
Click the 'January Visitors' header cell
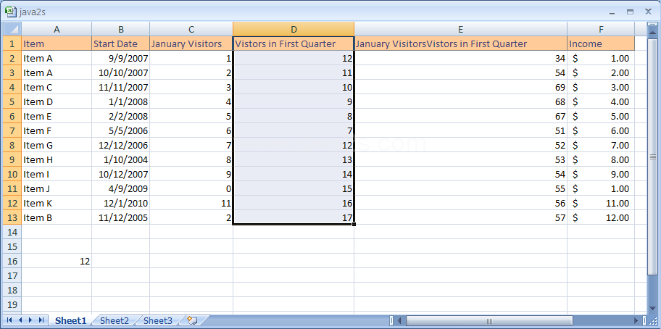pos(191,43)
